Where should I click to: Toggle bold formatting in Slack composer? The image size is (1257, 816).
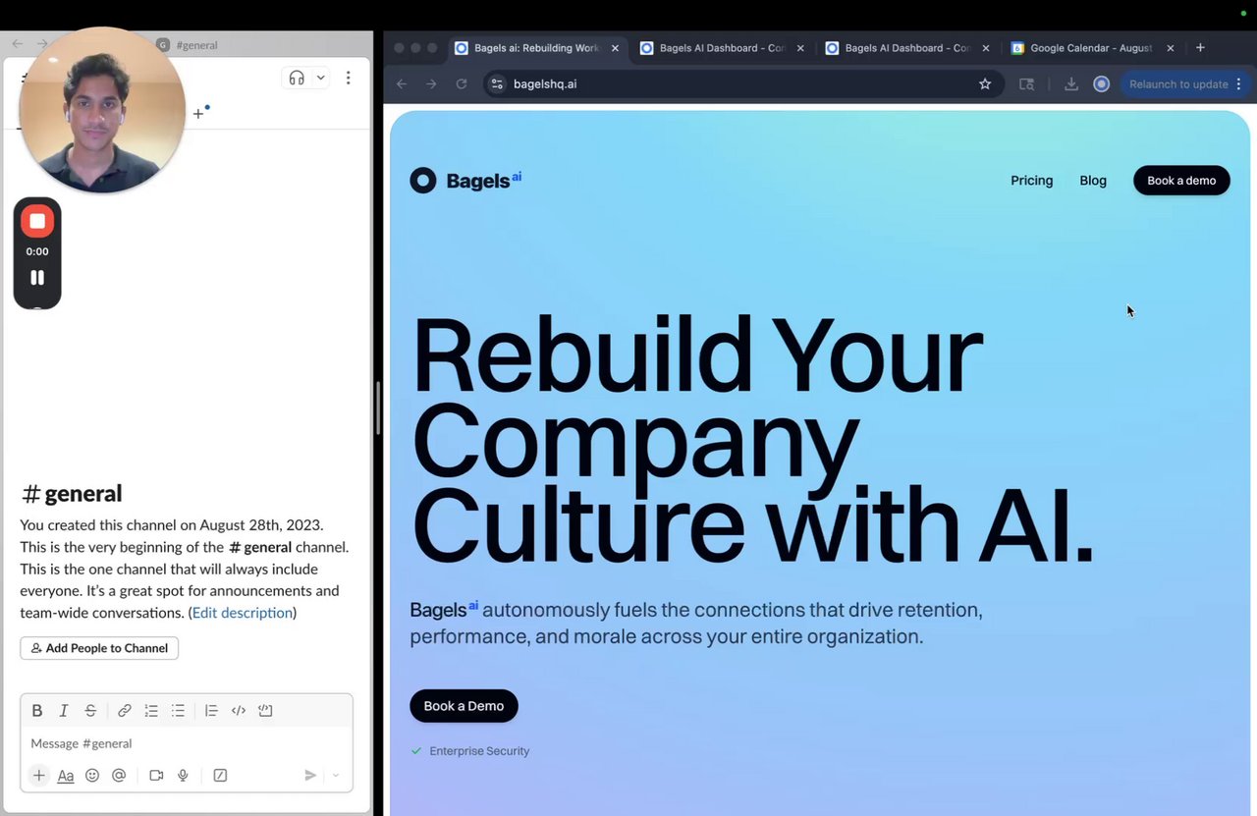point(37,711)
